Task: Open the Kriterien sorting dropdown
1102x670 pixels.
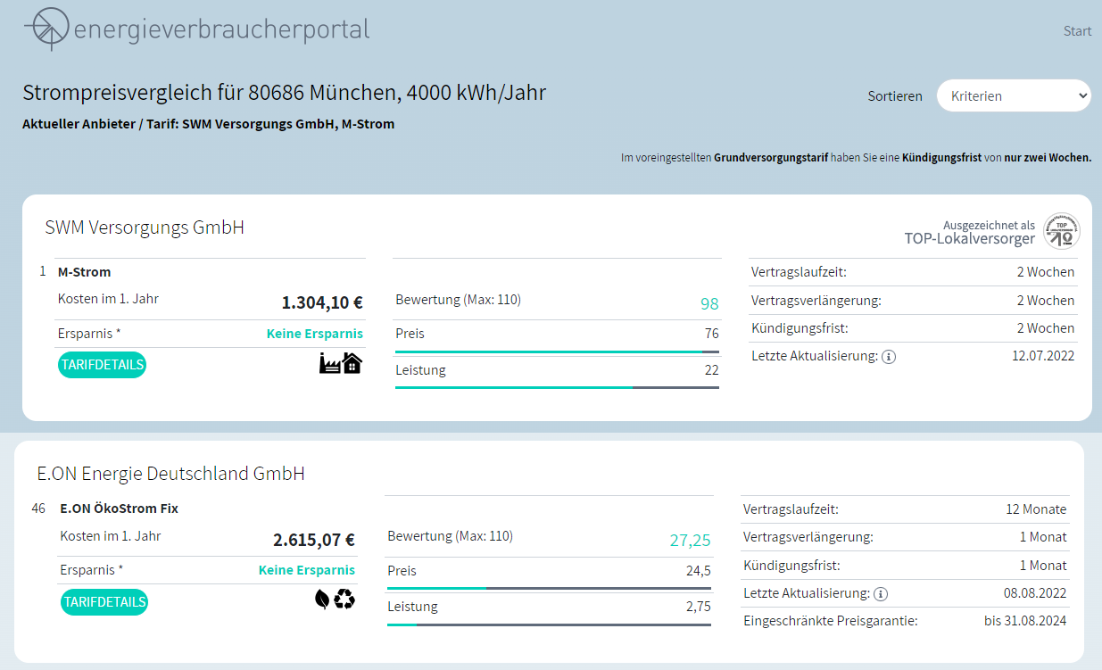Action: (x=1014, y=95)
